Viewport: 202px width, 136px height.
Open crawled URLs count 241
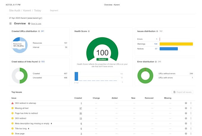pyautogui.click(x=42, y=31)
